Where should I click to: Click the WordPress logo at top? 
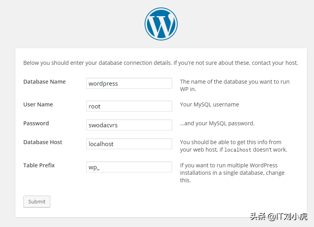pyautogui.click(x=161, y=24)
